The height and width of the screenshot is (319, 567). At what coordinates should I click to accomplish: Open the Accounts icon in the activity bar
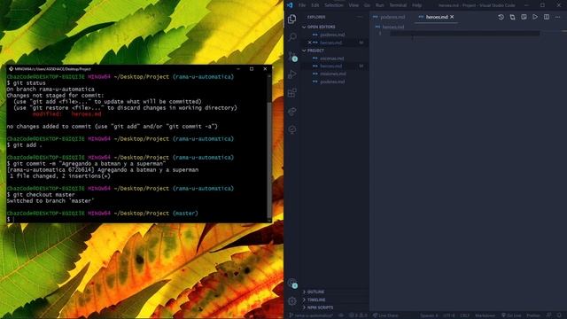pos(291,283)
